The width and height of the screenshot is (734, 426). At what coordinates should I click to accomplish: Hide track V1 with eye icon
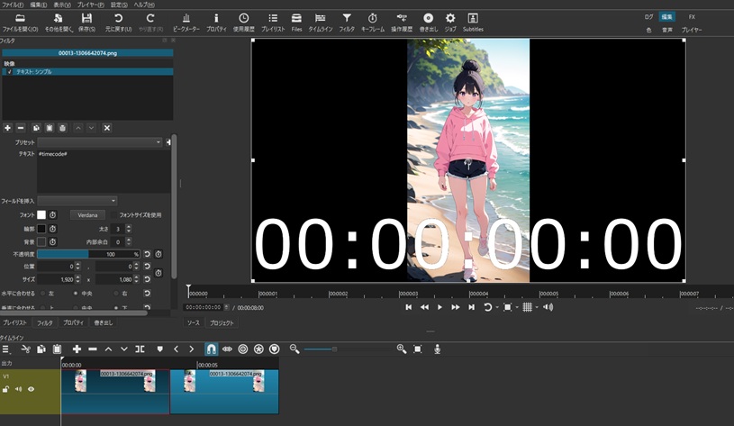[31, 389]
